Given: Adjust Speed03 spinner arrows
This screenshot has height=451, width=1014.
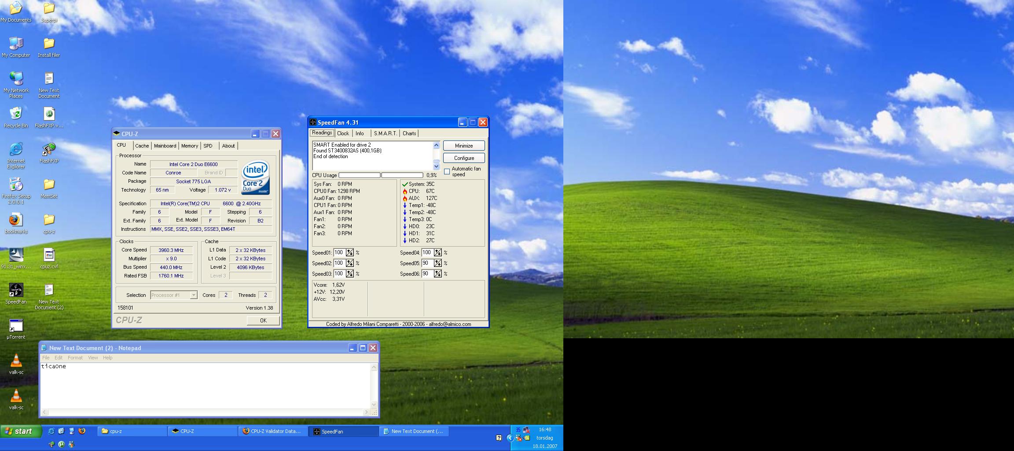Looking at the screenshot, I should (x=349, y=274).
